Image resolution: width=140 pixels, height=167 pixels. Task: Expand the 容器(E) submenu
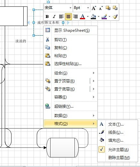coord(70,97)
